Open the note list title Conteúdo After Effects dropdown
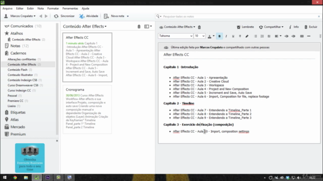323x181 pixels. click(x=85, y=26)
